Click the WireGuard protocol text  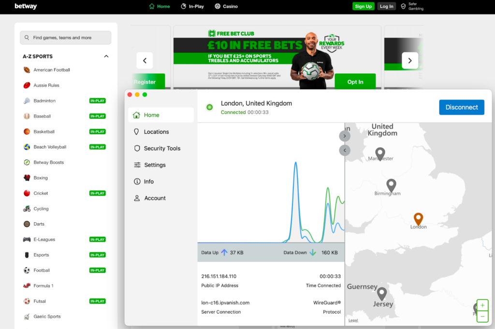click(x=327, y=303)
